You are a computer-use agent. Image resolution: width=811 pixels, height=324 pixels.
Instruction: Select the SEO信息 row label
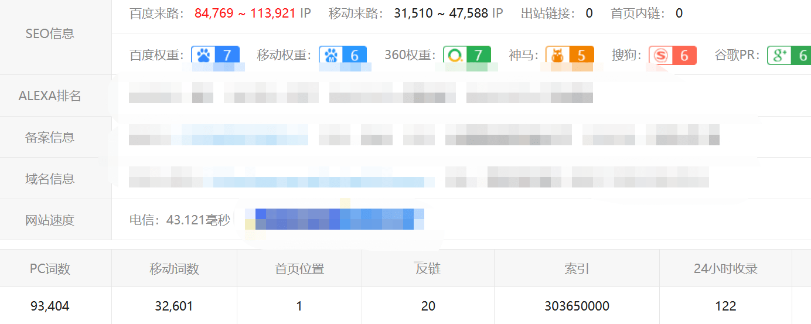tap(50, 34)
